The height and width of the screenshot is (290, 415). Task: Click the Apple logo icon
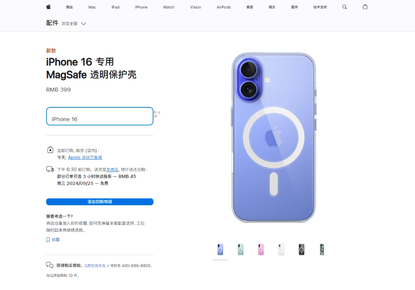tap(48, 7)
